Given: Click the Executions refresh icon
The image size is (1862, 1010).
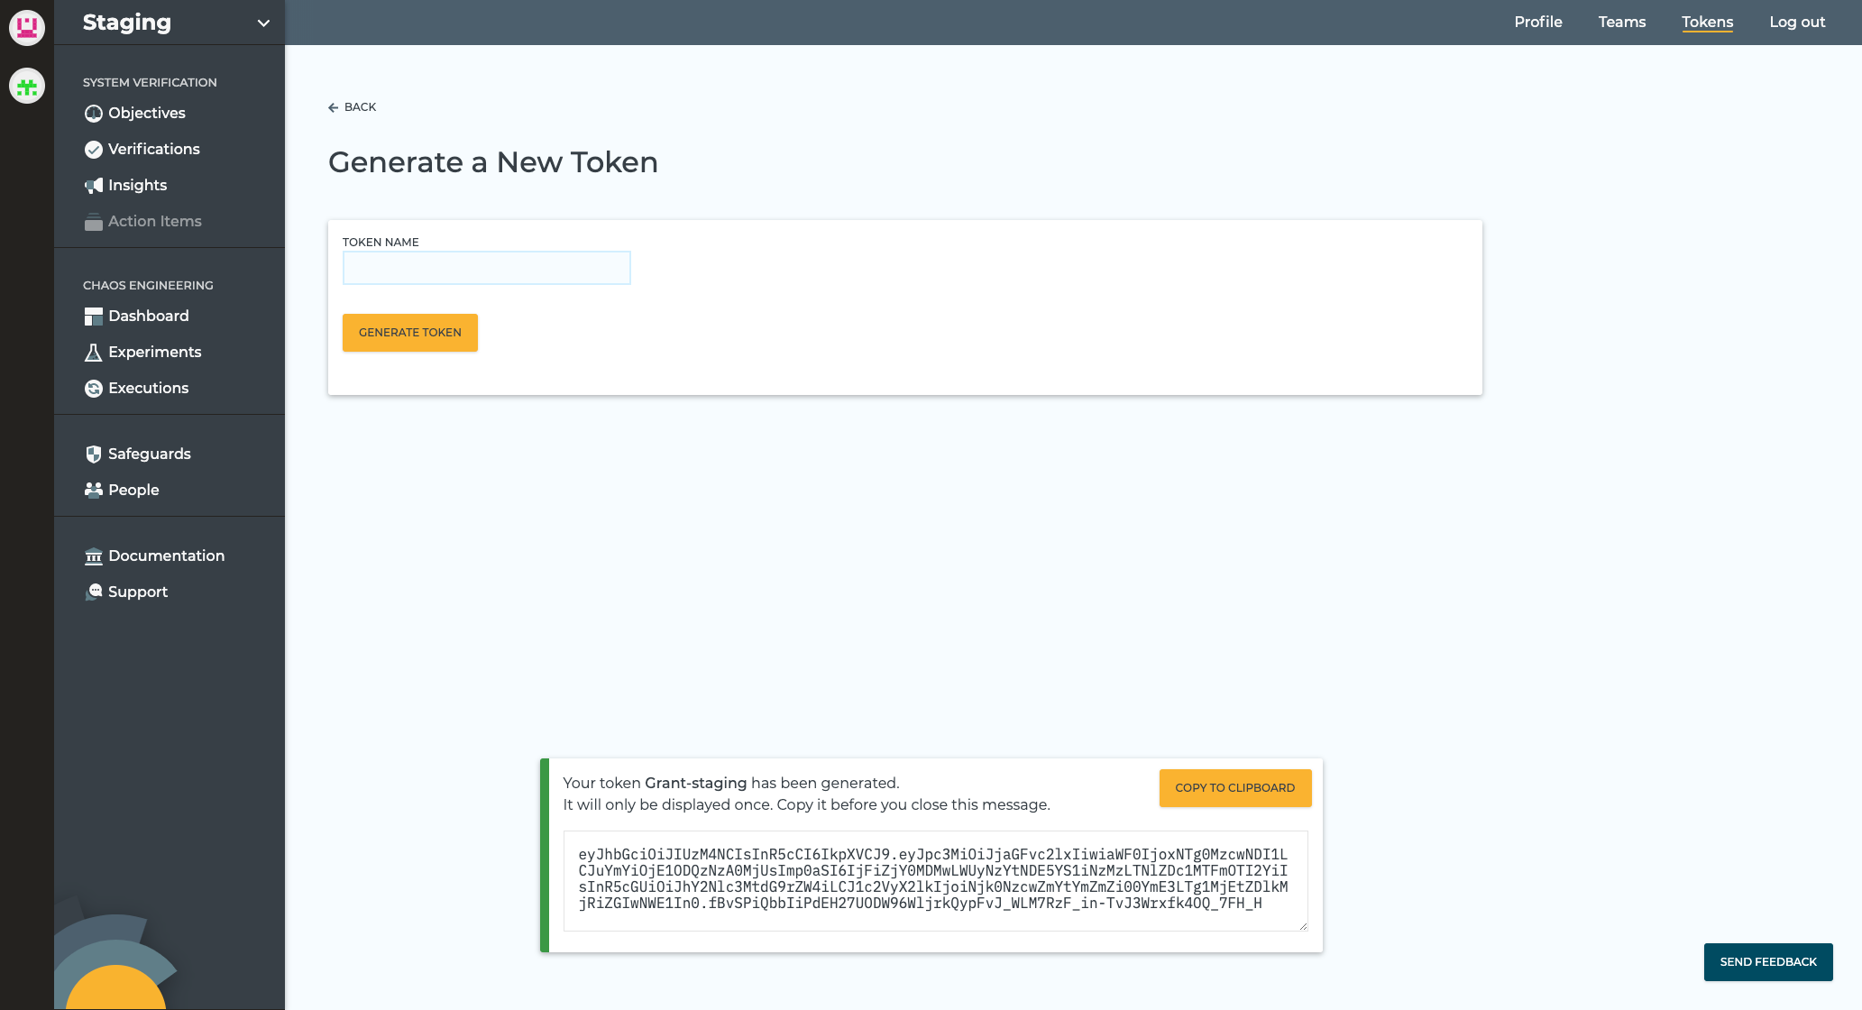Looking at the screenshot, I should tap(93, 389).
